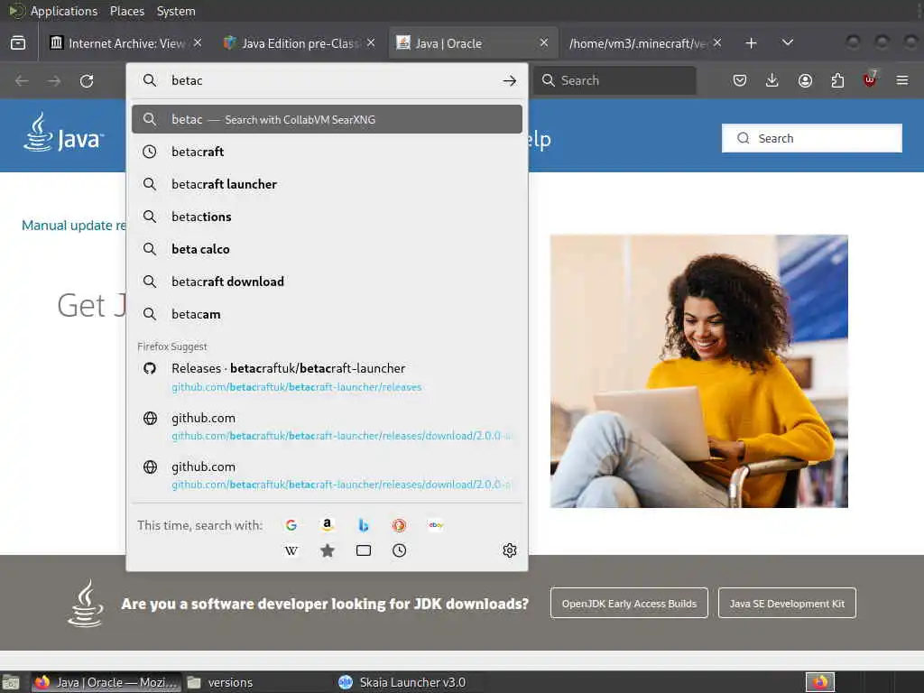Screen dimensions: 924x693
Task: Open the Downloads panel
Action: tap(772, 80)
